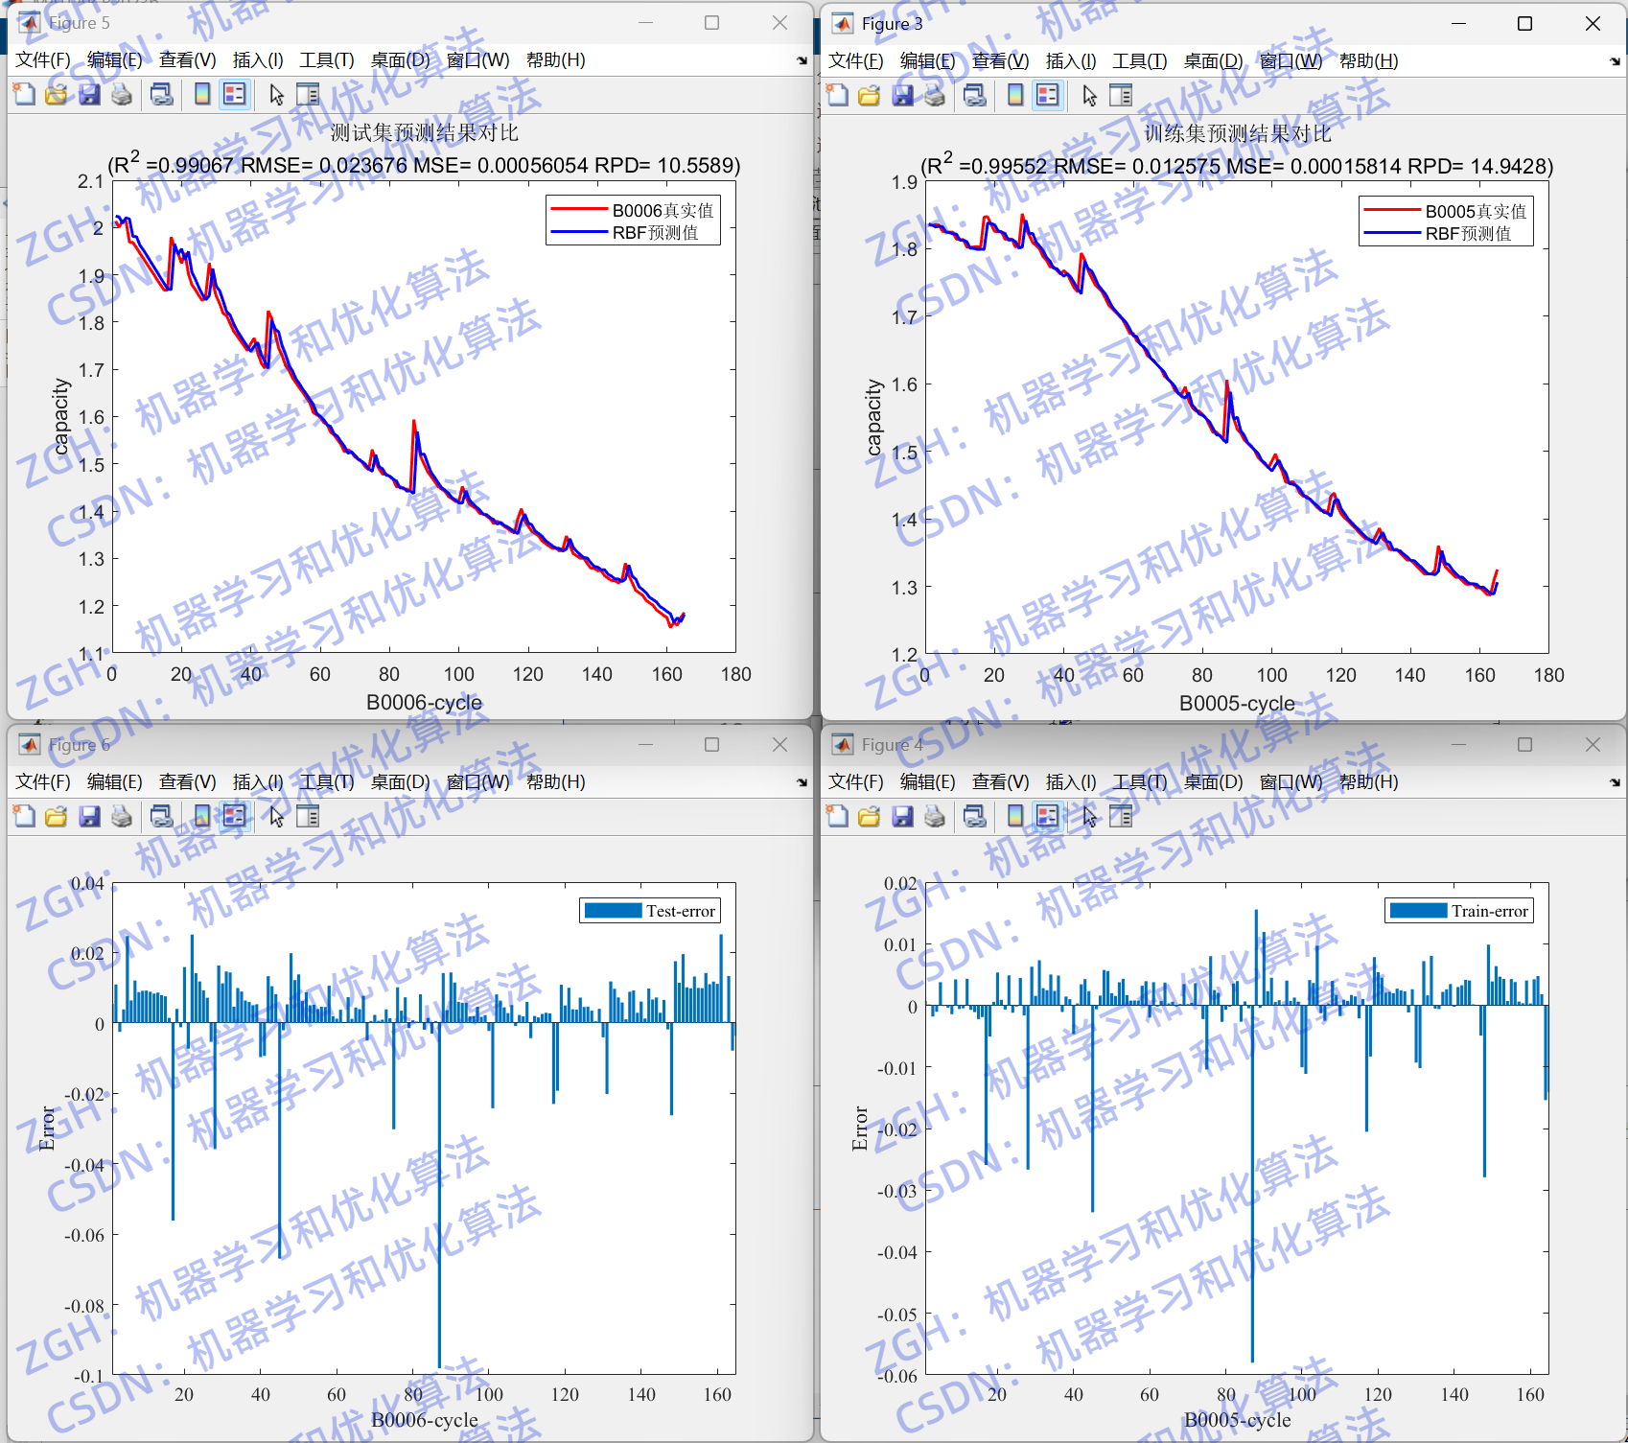Expand dock arrow in Figure 4 menu bar
The height and width of the screenshot is (1443, 1628).
pyautogui.click(x=1615, y=782)
